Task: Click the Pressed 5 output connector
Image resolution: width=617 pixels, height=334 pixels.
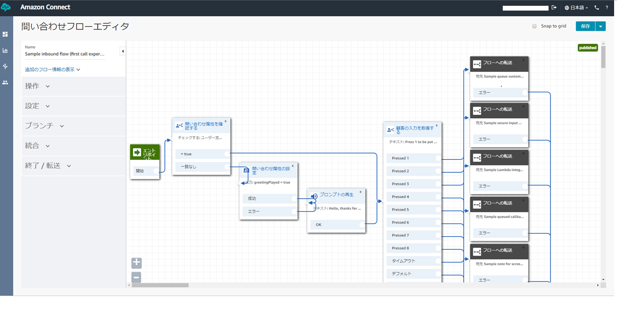Action: point(438,209)
